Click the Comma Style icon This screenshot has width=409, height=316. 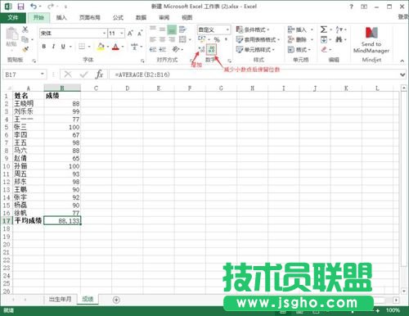coord(226,39)
